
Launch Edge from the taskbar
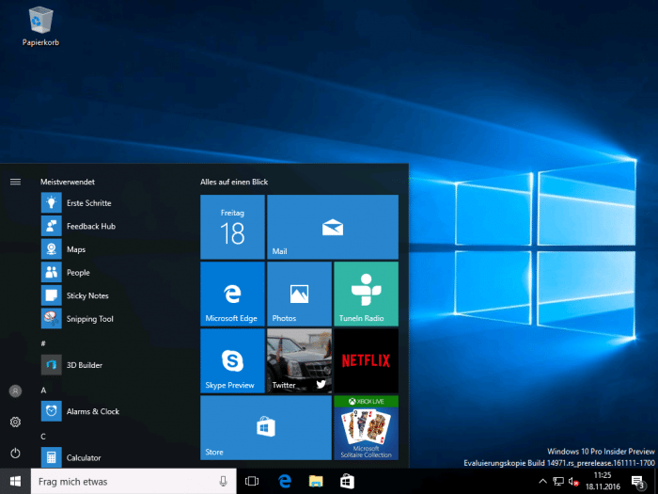tap(285, 482)
